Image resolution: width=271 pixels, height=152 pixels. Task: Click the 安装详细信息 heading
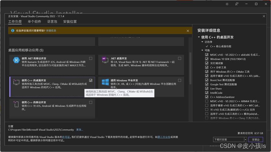[x=209, y=31]
